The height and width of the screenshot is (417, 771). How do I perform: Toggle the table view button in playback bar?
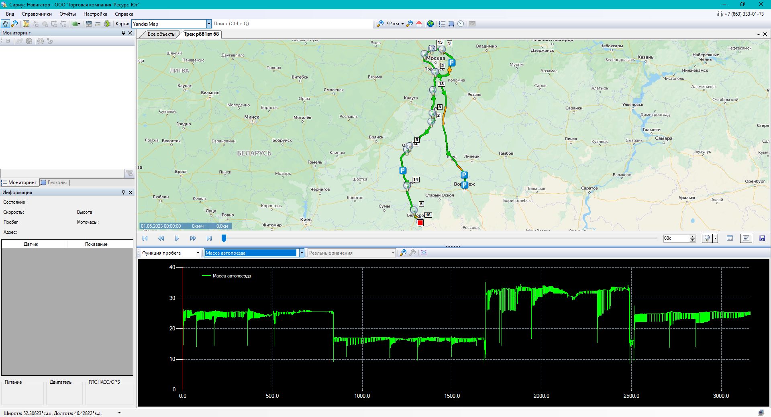[x=730, y=238]
